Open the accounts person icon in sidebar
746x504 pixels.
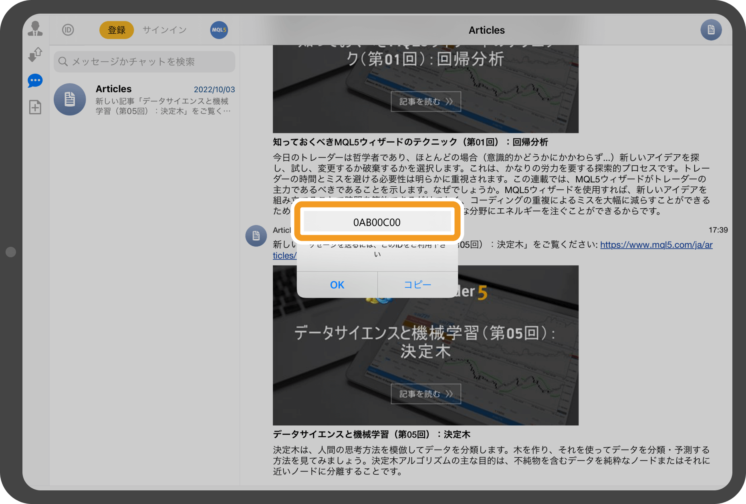(x=35, y=28)
